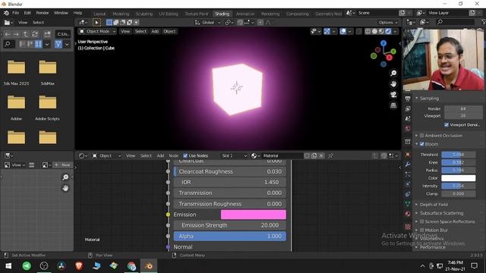Open the Window menu
The image size is (486, 273).
tap(61, 13)
